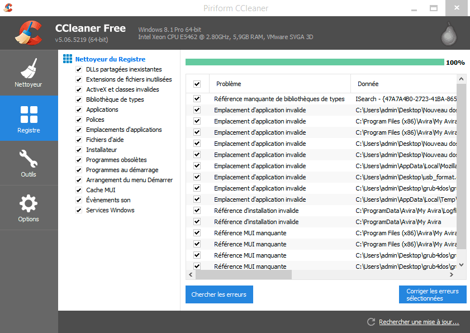The image size is (470, 333).
Task: Click the Donnée column header
Action: 403,84
